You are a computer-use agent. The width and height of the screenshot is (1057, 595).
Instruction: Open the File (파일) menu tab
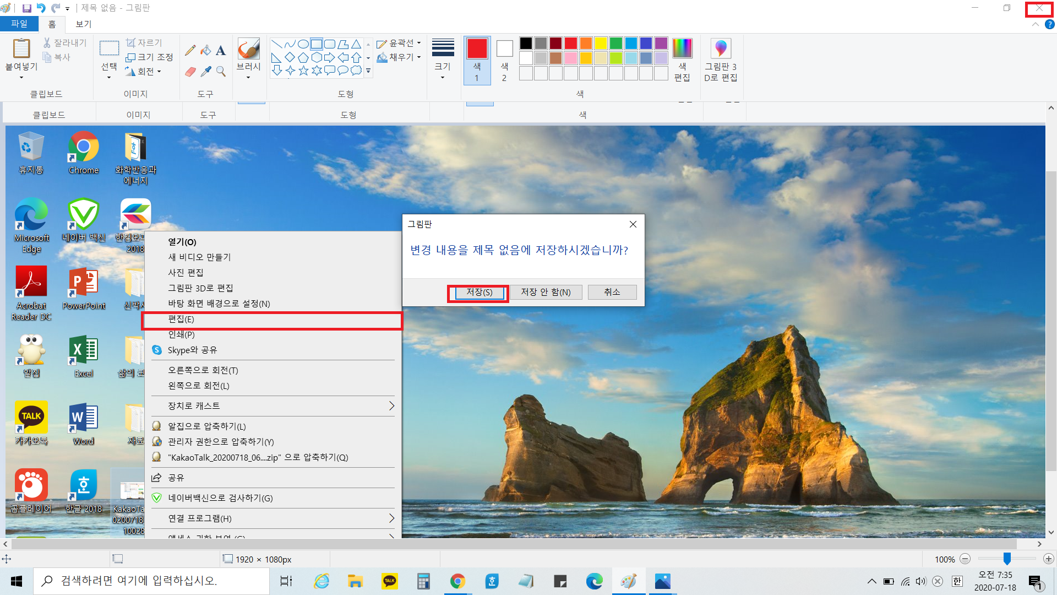pos(19,24)
